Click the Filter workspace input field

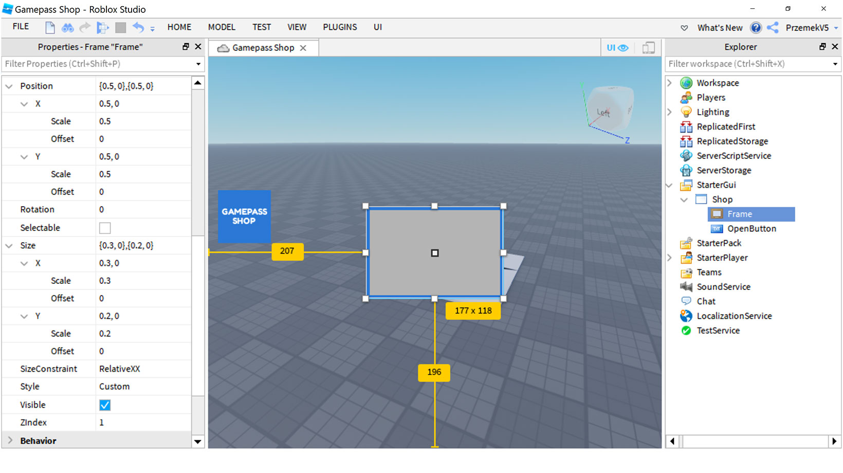tap(747, 64)
